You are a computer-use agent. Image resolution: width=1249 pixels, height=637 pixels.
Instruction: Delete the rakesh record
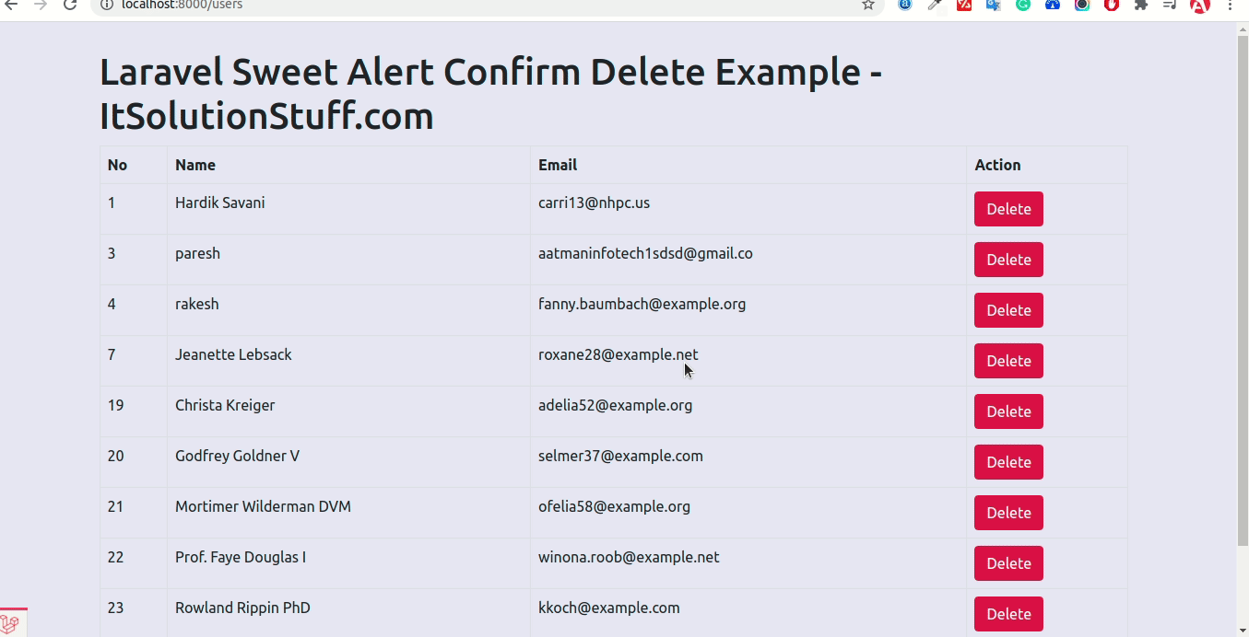1008,310
